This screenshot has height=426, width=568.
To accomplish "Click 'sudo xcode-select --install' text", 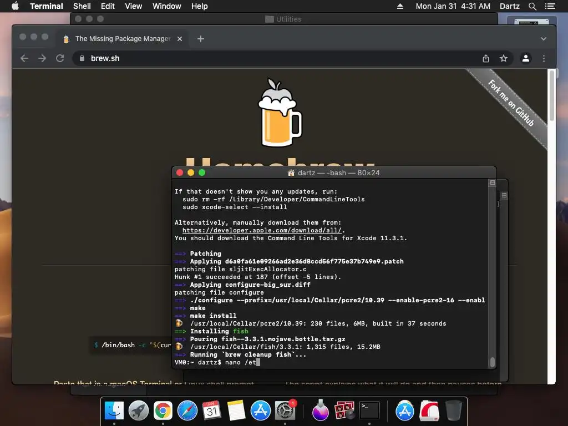I will (235, 207).
